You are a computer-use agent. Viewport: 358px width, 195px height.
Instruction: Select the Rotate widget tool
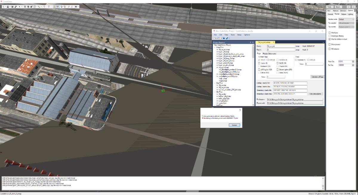coord(28,7)
